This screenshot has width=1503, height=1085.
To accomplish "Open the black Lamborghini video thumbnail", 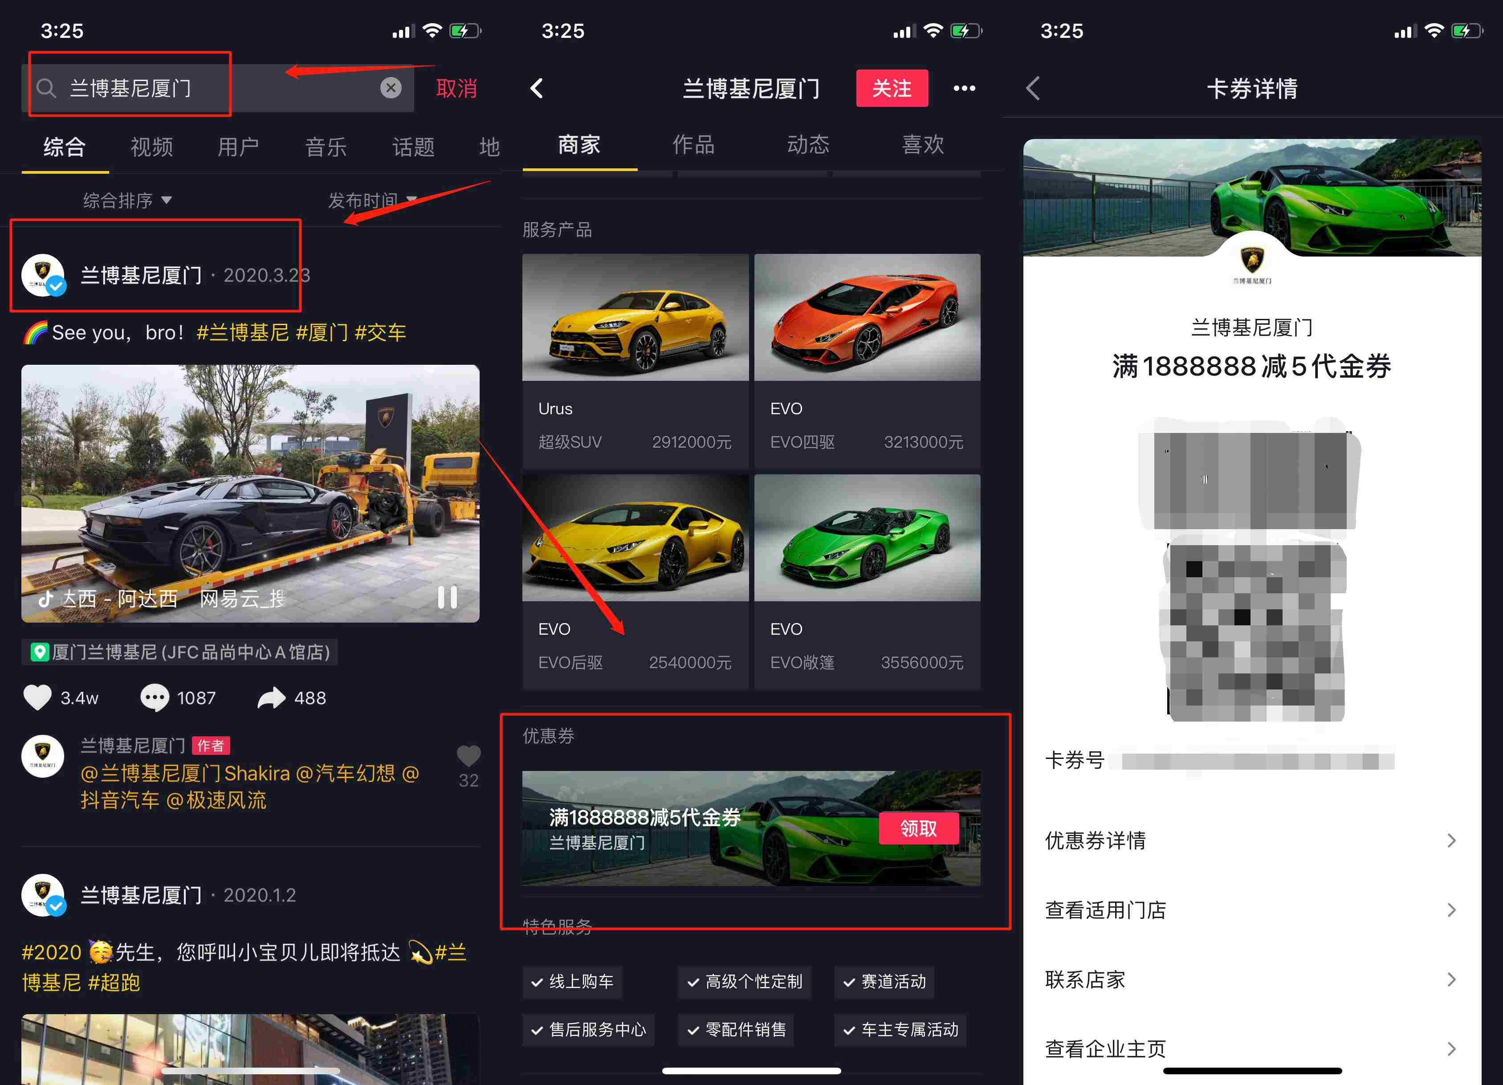I will pyautogui.click(x=250, y=493).
